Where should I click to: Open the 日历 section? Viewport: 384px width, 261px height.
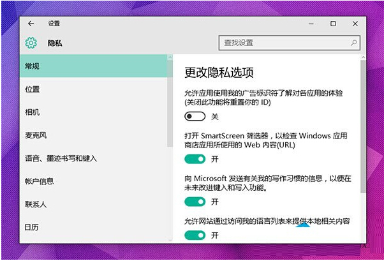(x=94, y=227)
